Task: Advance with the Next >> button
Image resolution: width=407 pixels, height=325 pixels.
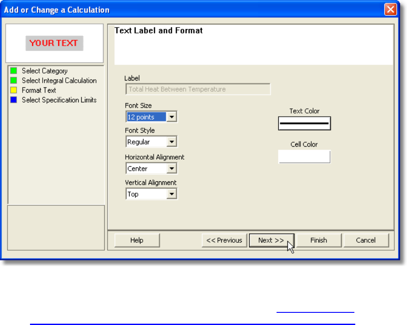Action: 271,240
